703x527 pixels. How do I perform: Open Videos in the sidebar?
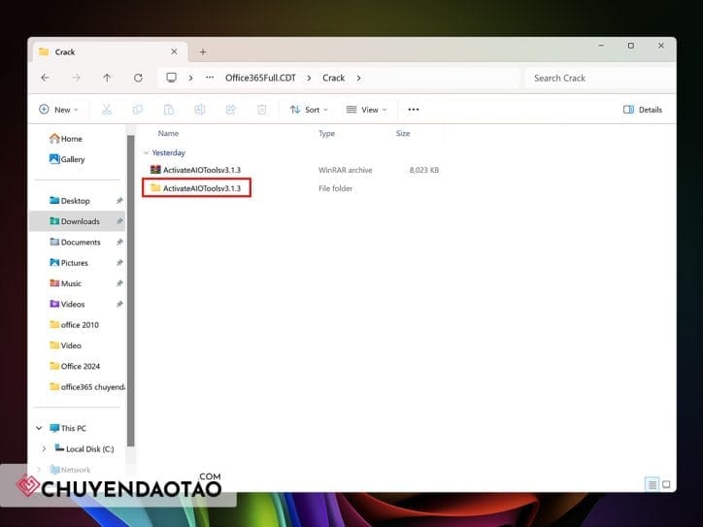tap(67, 304)
